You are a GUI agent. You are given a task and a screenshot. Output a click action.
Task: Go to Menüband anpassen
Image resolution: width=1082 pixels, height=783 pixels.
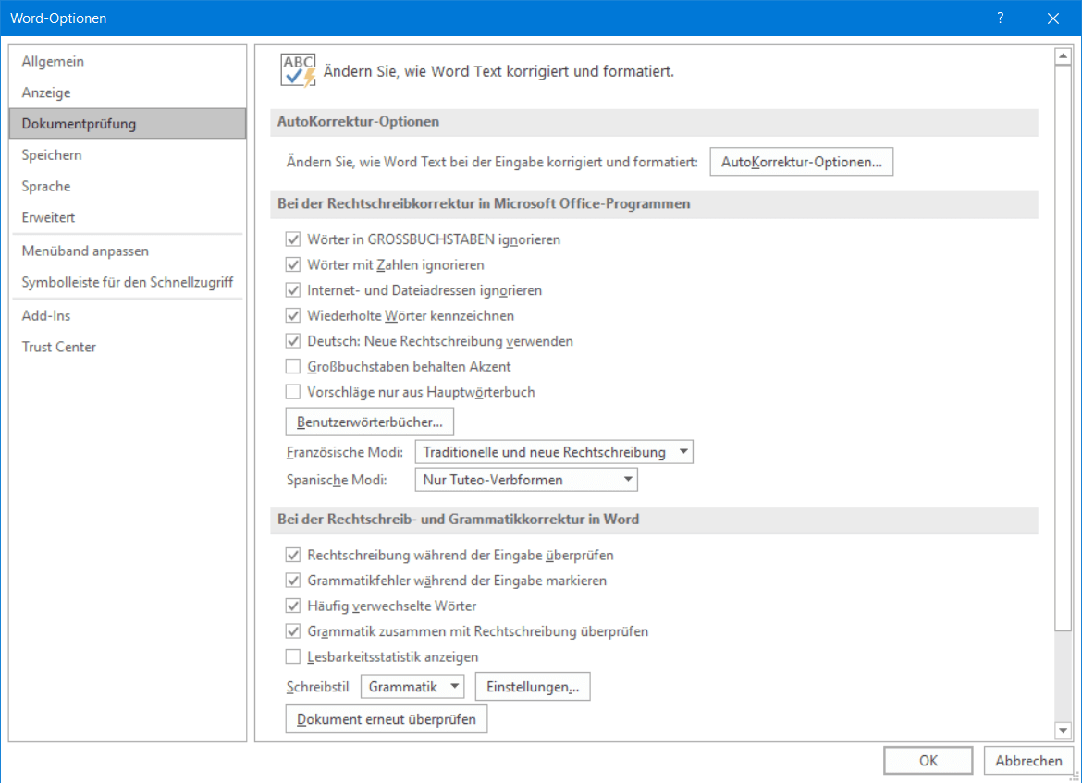[x=85, y=251]
